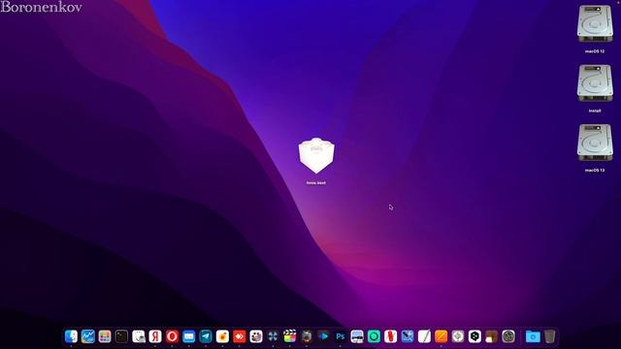Open the Yandex browser icon
The image size is (621, 349).
(x=155, y=336)
